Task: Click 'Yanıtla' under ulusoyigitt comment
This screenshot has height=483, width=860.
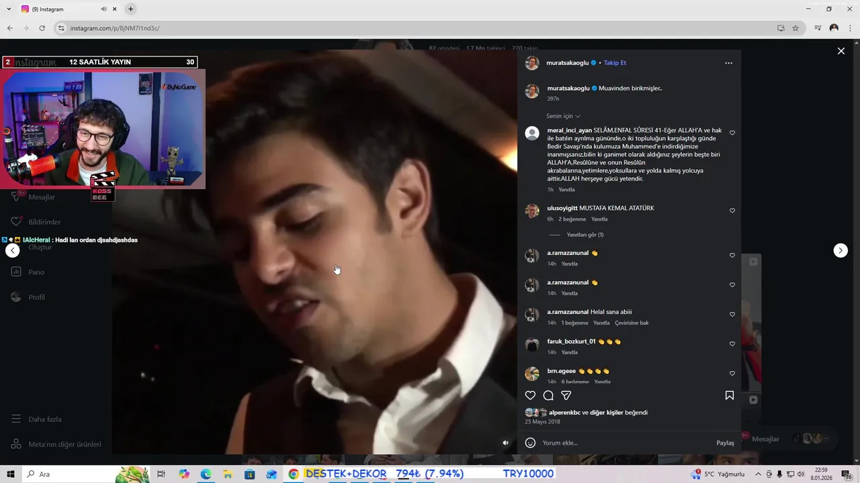Action: point(599,219)
